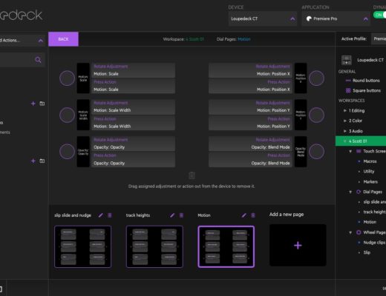The height and width of the screenshot is (296, 386).
Task: Click the trash can remove icon
Action: point(192,175)
